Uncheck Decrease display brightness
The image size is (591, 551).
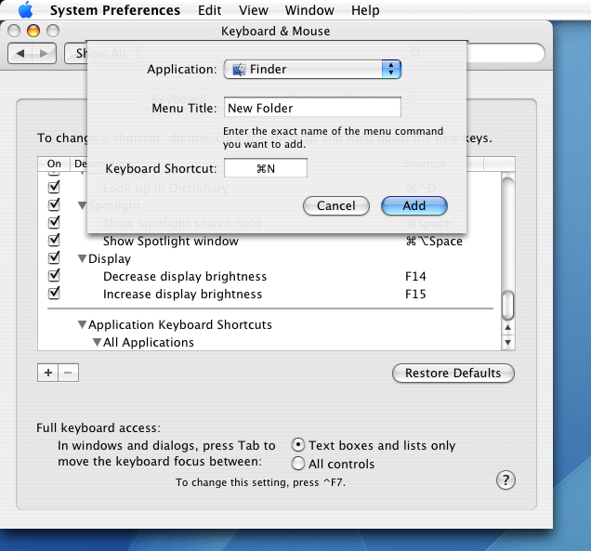tap(54, 275)
